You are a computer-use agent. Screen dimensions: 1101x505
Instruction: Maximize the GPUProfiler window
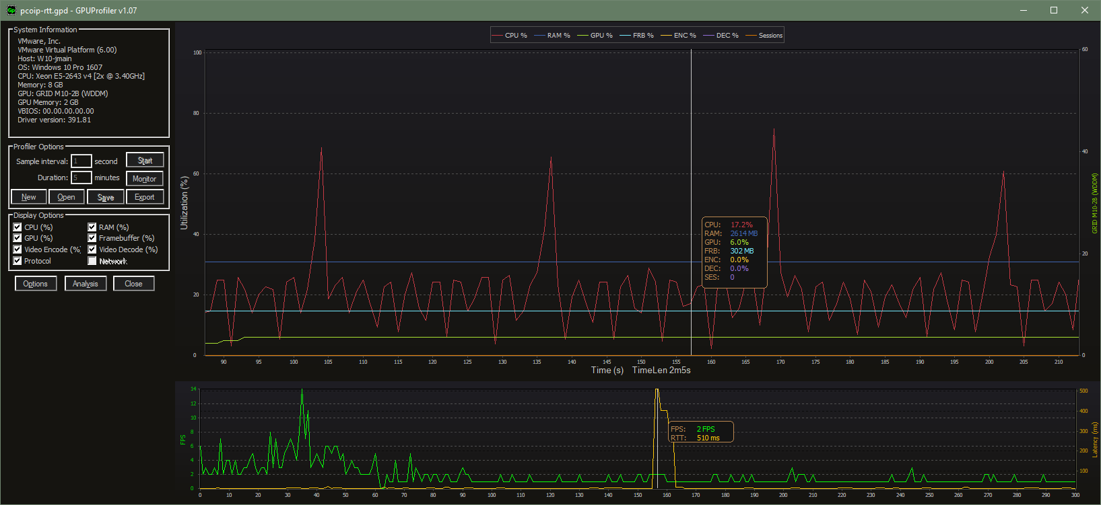click(x=1054, y=10)
